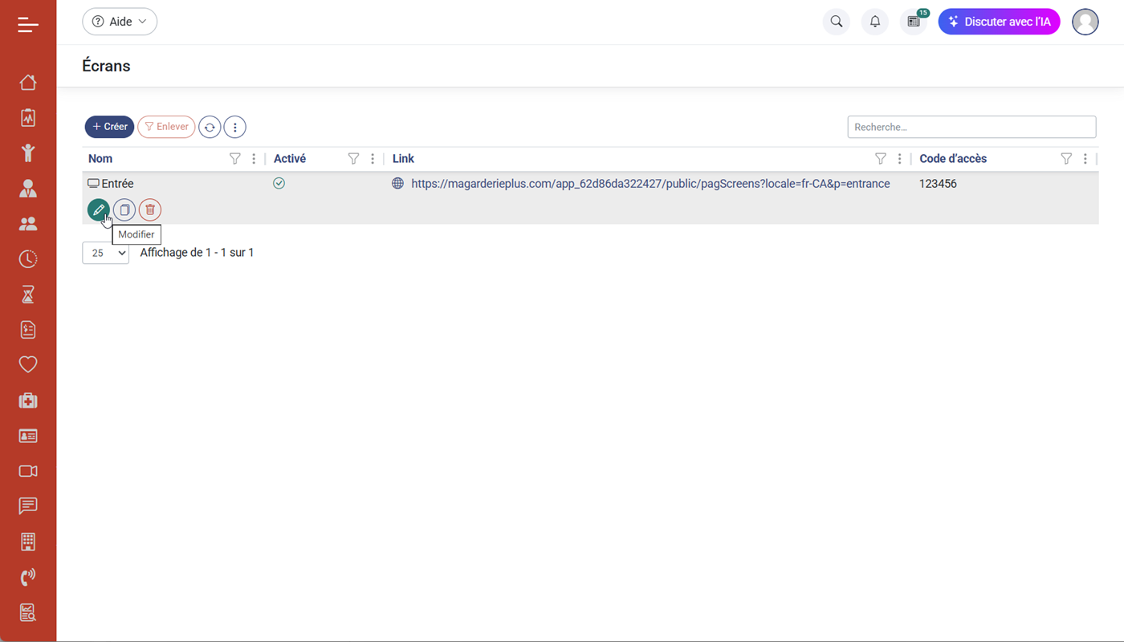Open the phone call sidebar icon
This screenshot has height=642, width=1124.
tap(28, 577)
